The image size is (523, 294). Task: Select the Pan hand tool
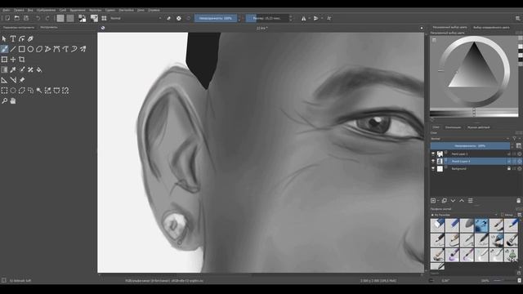13,100
